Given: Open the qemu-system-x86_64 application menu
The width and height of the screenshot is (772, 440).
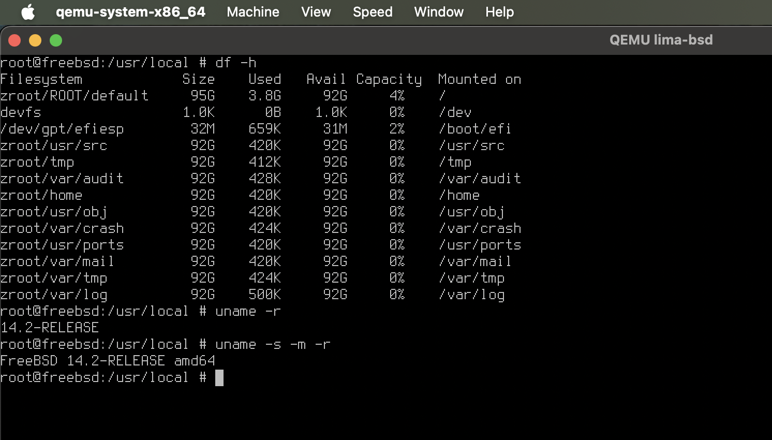Looking at the screenshot, I should pos(130,12).
